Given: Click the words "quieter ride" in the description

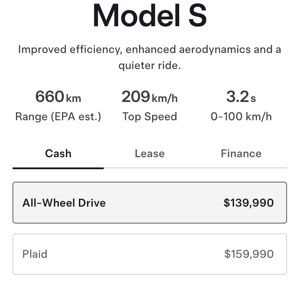Looking at the screenshot, I should [149, 66].
